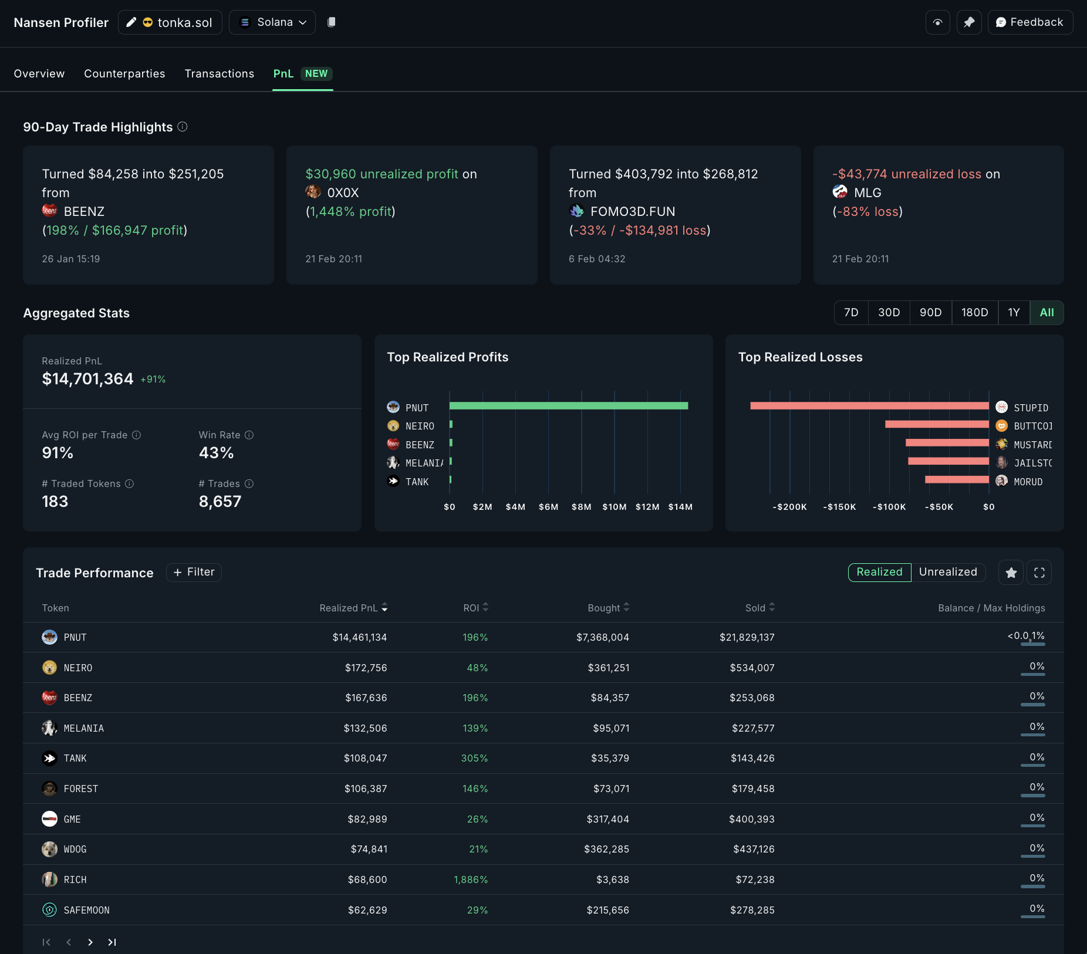Select the Realized toggle in Trade Performance
The width and height of the screenshot is (1087, 954).
(x=879, y=572)
